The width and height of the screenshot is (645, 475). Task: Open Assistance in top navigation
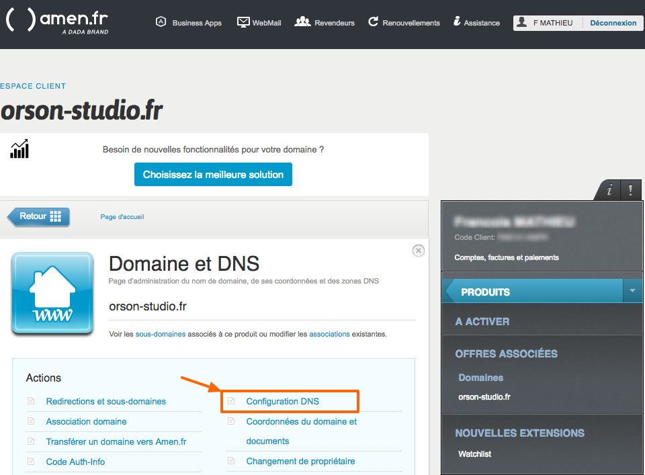[x=482, y=23]
